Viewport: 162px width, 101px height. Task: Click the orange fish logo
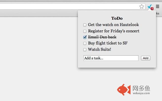pos(124,90)
